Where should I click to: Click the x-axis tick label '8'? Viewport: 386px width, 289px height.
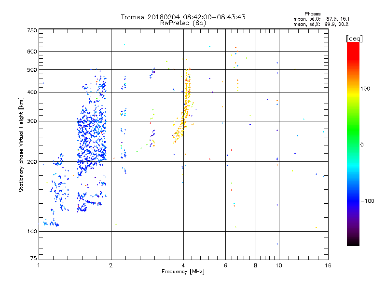tap(256, 265)
